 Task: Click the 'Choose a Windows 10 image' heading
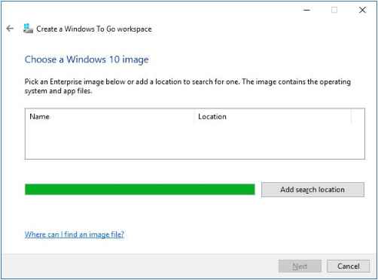[87, 59]
